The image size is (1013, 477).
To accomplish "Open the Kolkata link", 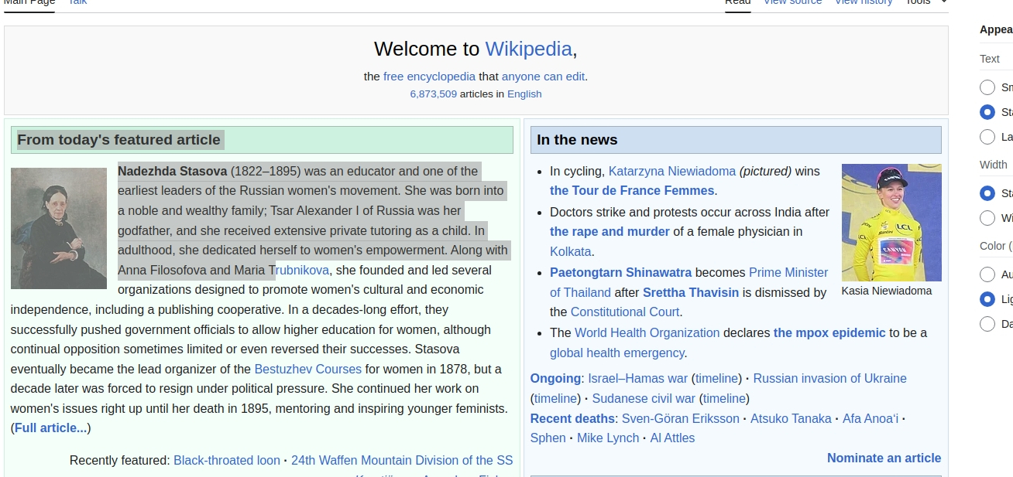I will 571,251.
